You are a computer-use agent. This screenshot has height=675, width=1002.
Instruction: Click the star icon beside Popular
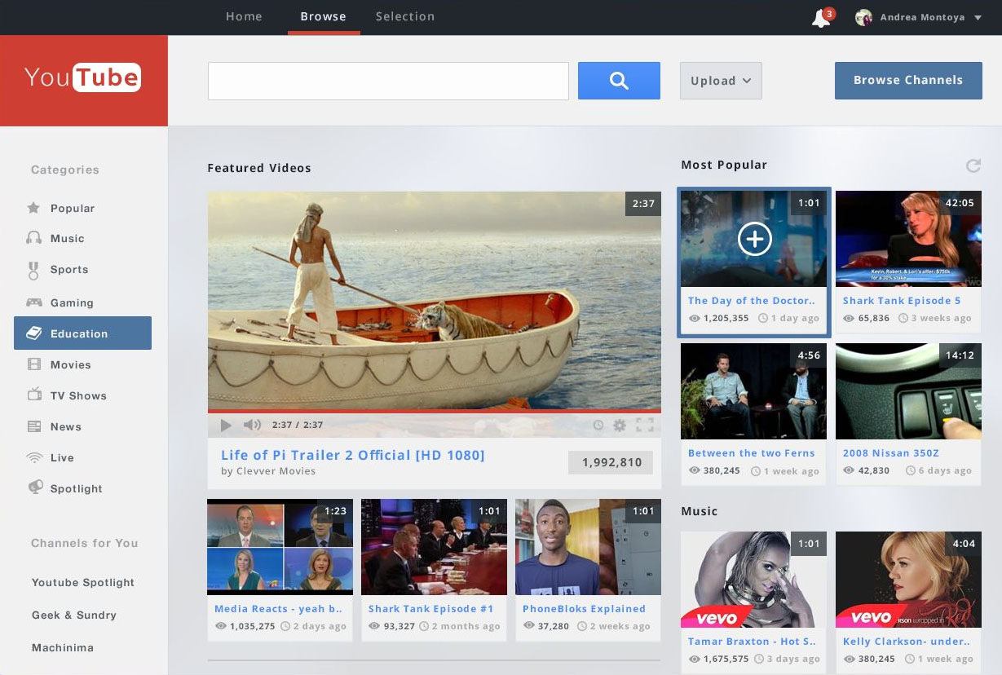click(x=33, y=208)
